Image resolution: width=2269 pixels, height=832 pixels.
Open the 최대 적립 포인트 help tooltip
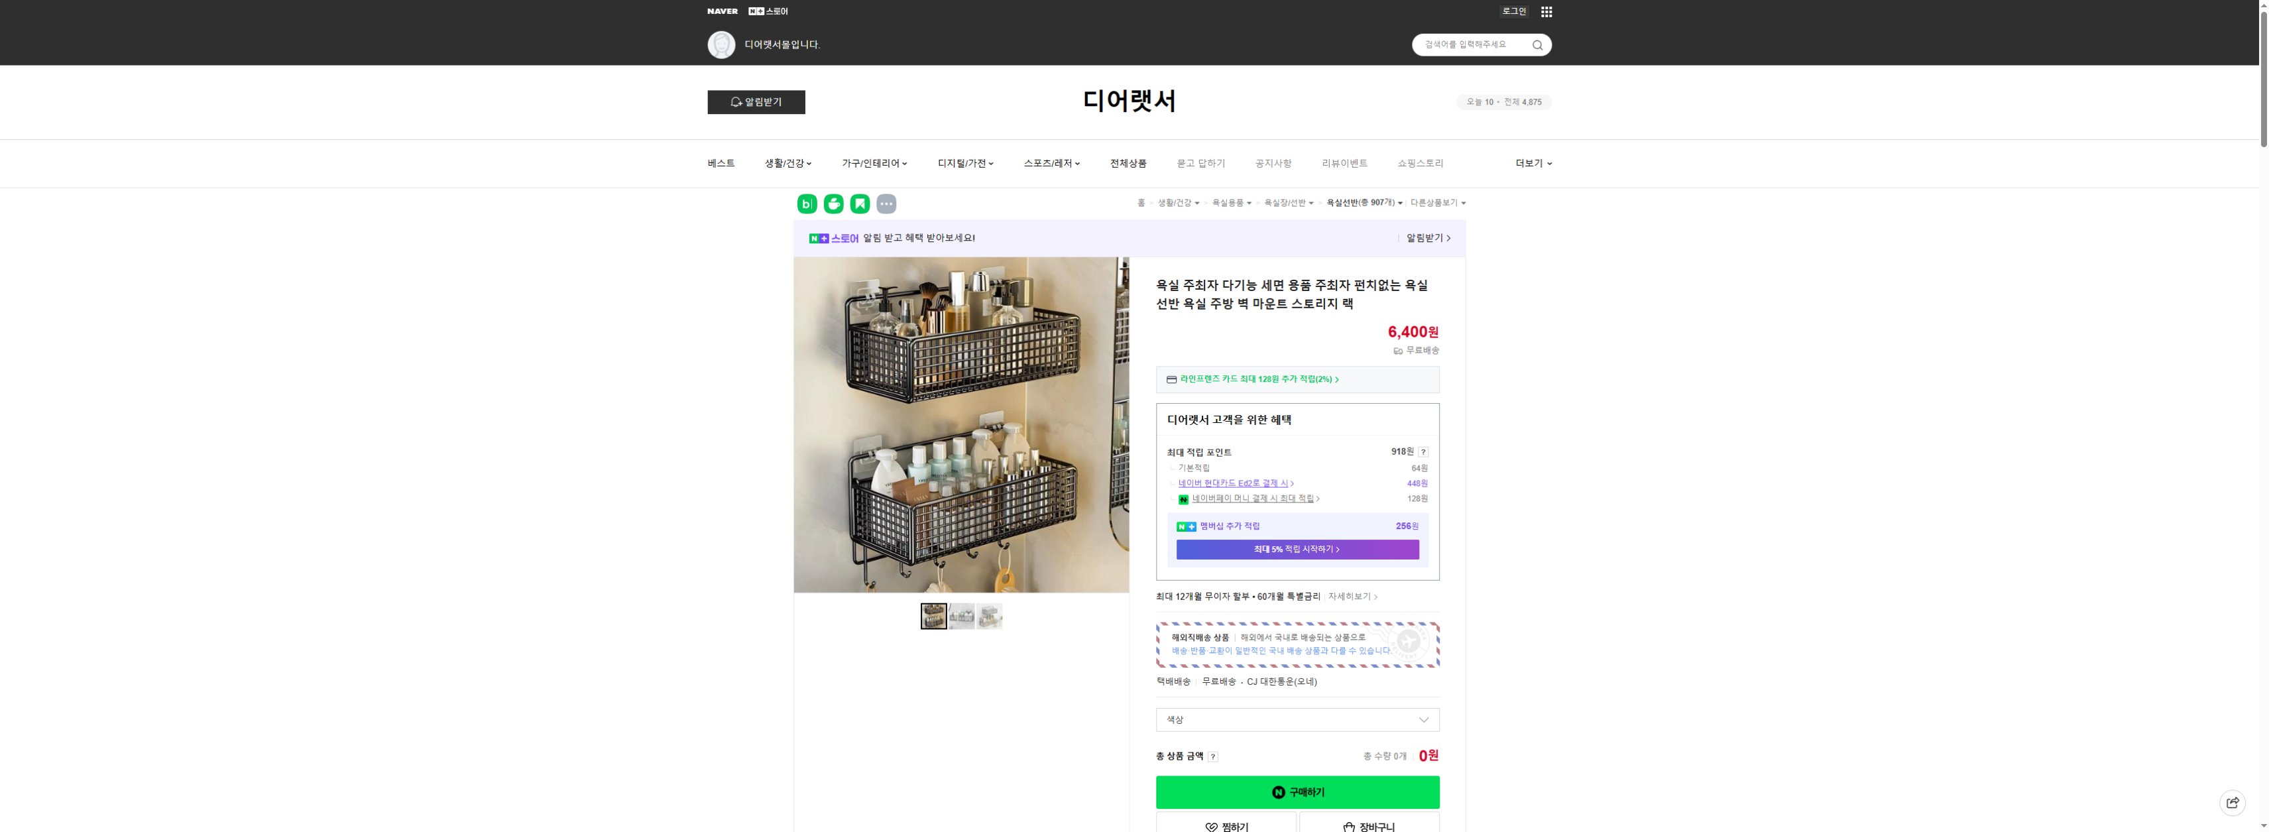click(x=1425, y=452)
